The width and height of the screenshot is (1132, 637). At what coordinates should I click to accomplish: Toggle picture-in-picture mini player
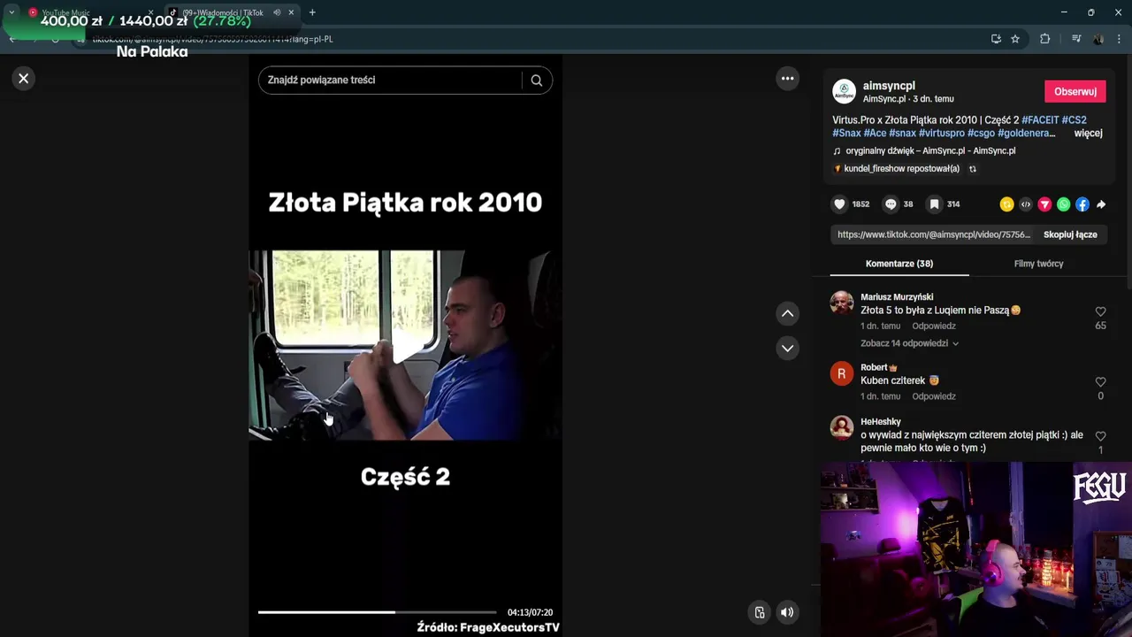(759, 612)
